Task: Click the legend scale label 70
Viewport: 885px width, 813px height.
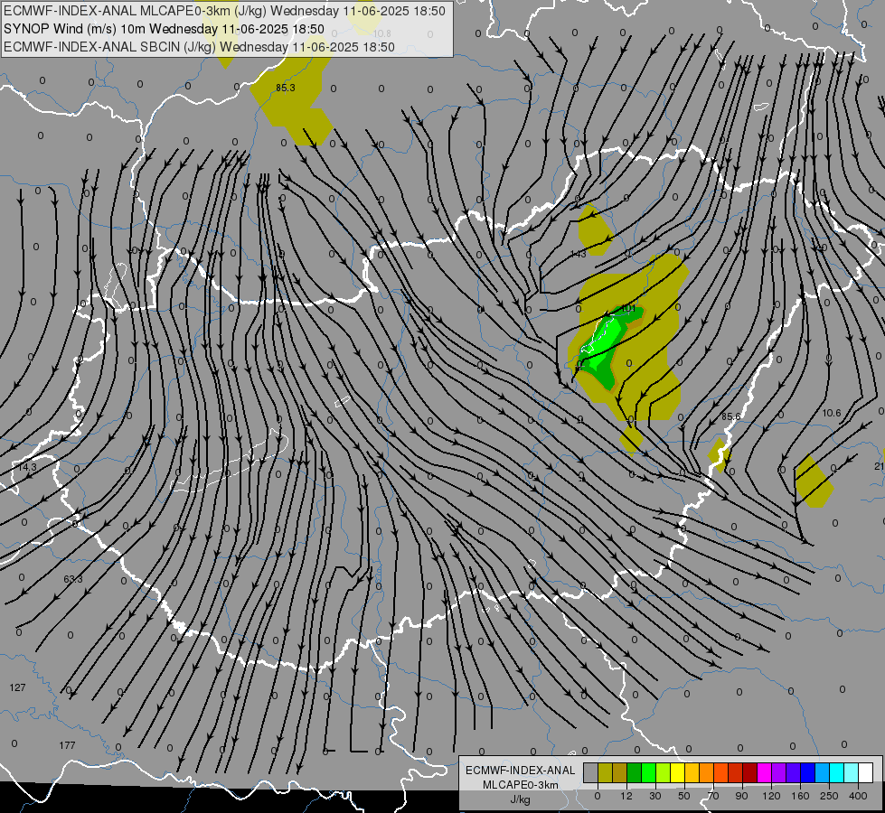Action: click(x=713, y=796)
